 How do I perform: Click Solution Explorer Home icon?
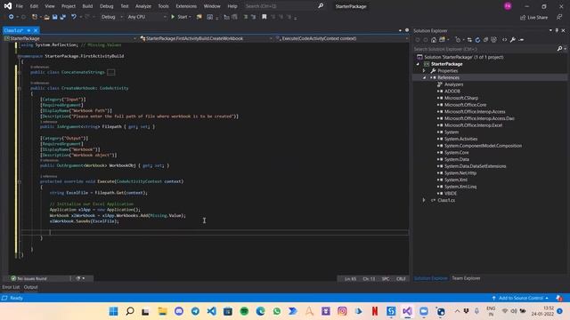pyautogui.click(x=434, y=40)
